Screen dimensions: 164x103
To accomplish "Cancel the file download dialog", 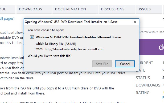I will point(125,64).
